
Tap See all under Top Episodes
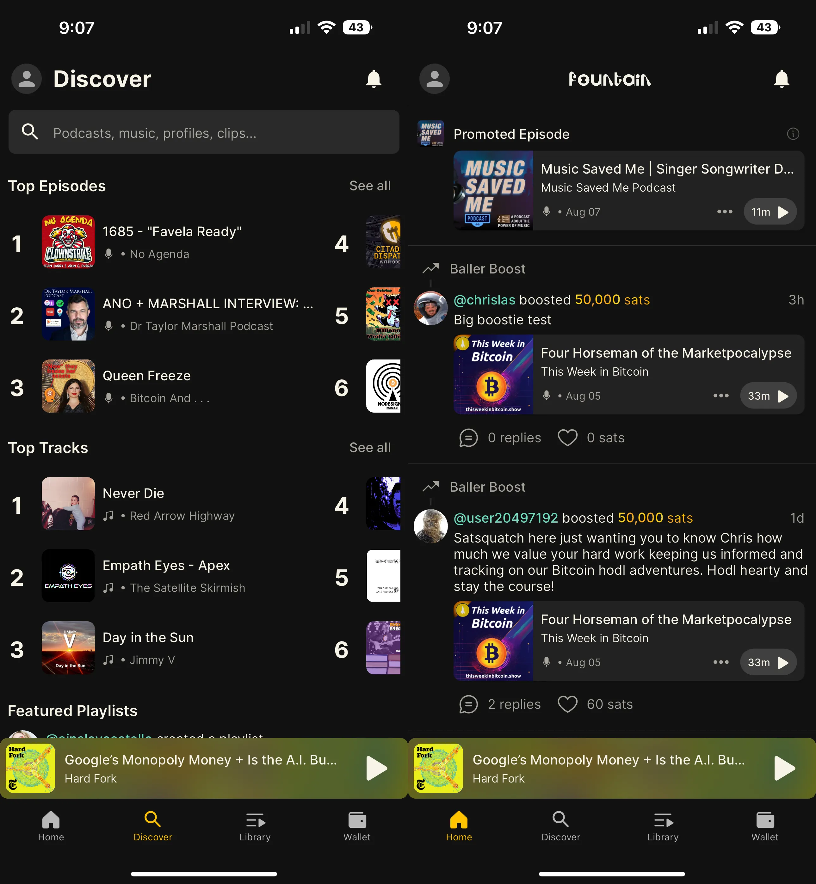[371, 185]
